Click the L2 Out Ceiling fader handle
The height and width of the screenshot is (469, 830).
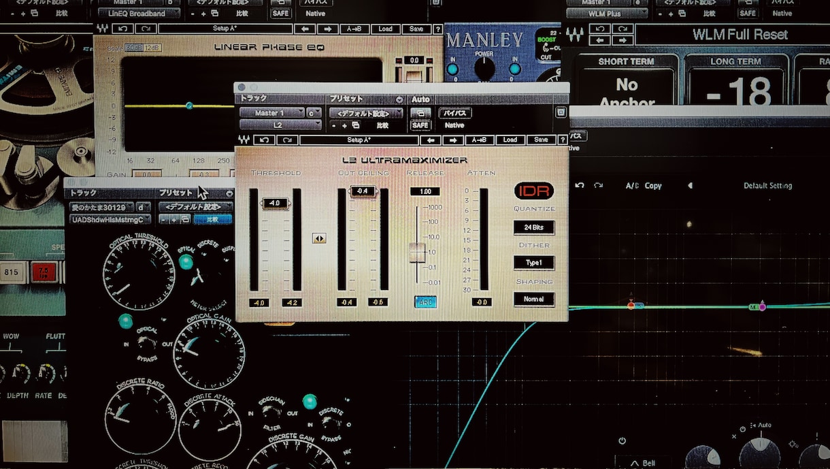click(363, 191)
